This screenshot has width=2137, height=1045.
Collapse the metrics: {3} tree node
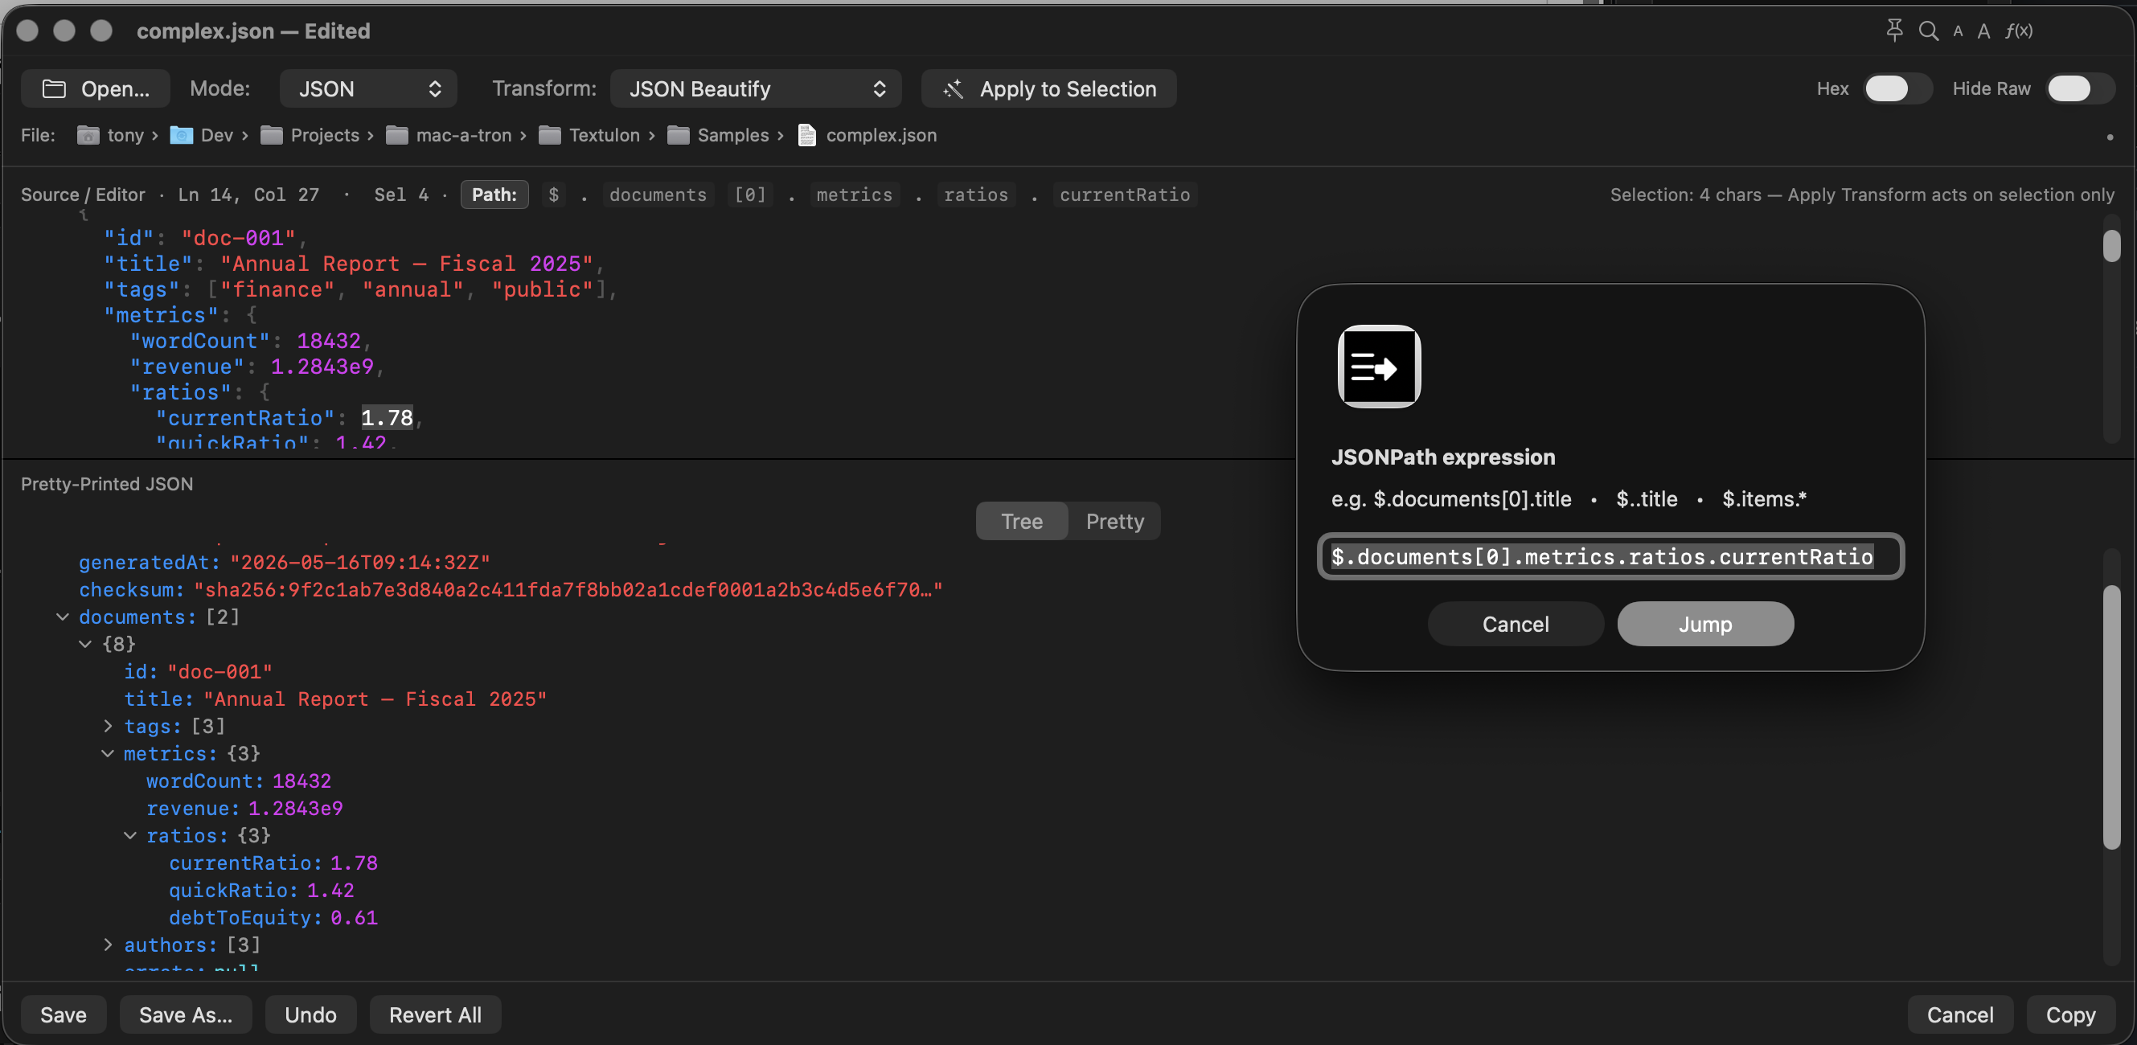[x=108, y=753]
